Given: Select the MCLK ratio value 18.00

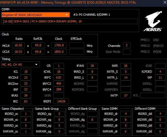Looking at the screenshot, I should click(18, 45).
